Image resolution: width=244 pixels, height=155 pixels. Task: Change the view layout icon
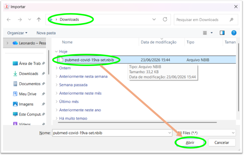click(x=205, y=33)
